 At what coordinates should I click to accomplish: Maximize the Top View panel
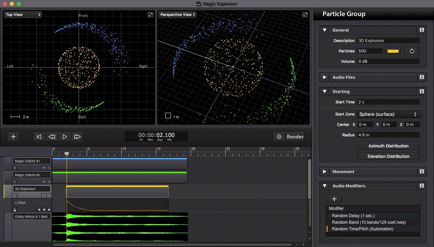point(150,15)
